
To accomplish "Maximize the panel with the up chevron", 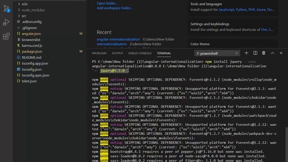I will [272, 53].
